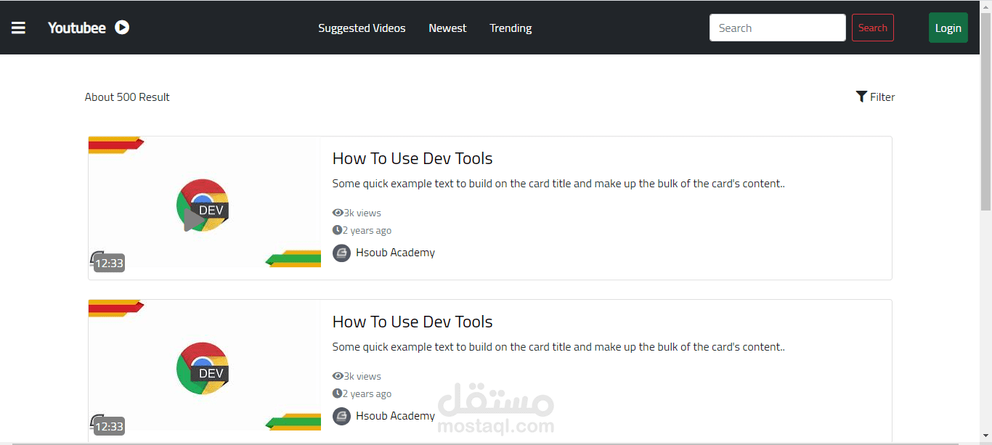Viewport: 992px width, 445px height.
Task: Open the Trending section
Action: [511, 28]
